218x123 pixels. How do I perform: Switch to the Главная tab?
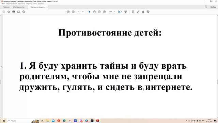point(6,7)
